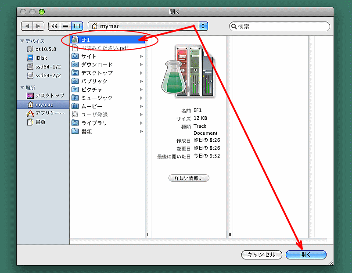This screenshot has width=352, height=273.
Task: Open the ミュージック folder in list
Action: [97, 98]
